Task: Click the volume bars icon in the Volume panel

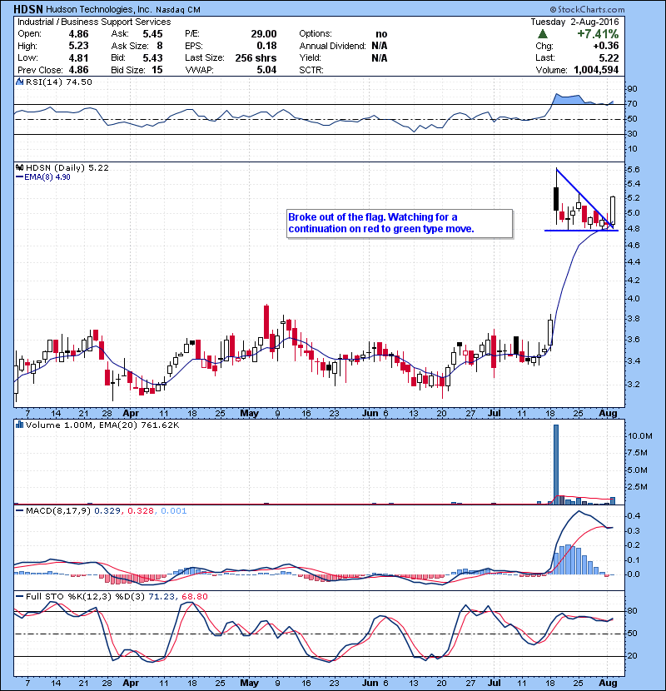Action: [x=19, y=425]
